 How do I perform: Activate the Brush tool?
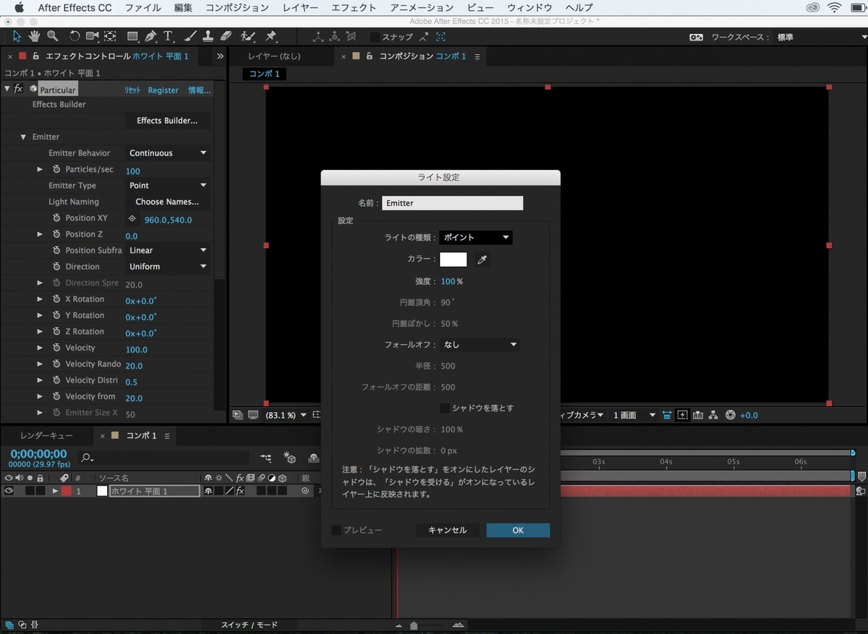(189, 36)
